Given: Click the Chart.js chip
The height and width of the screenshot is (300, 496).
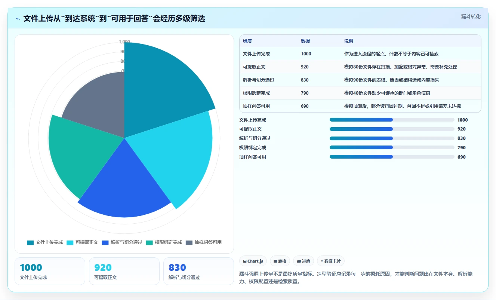Looking at the screenshot, I should click(253, 261).
